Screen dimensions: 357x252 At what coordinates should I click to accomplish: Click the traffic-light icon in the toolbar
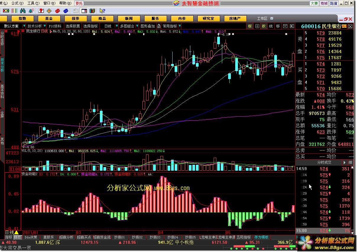pos(6,11)
